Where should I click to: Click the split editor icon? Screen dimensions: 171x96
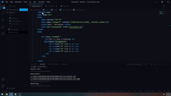[164, 6]
